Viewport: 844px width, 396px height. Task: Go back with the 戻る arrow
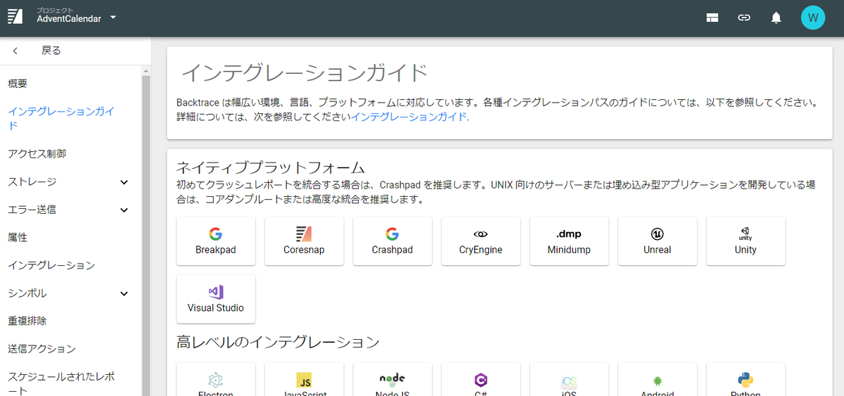(x=15, y=51)
